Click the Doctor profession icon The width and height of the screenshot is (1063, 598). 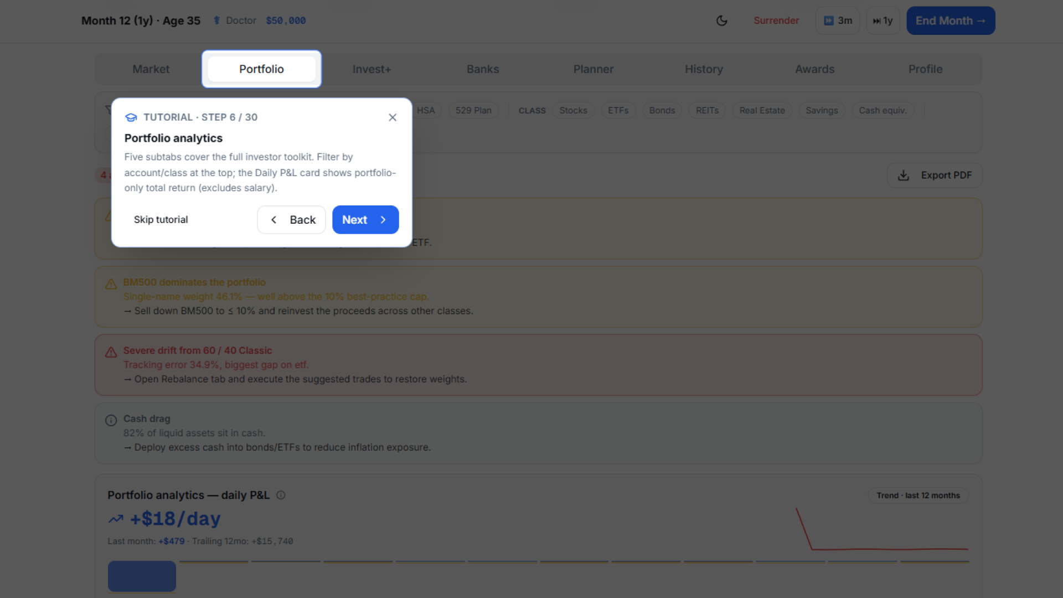[216, 20]
